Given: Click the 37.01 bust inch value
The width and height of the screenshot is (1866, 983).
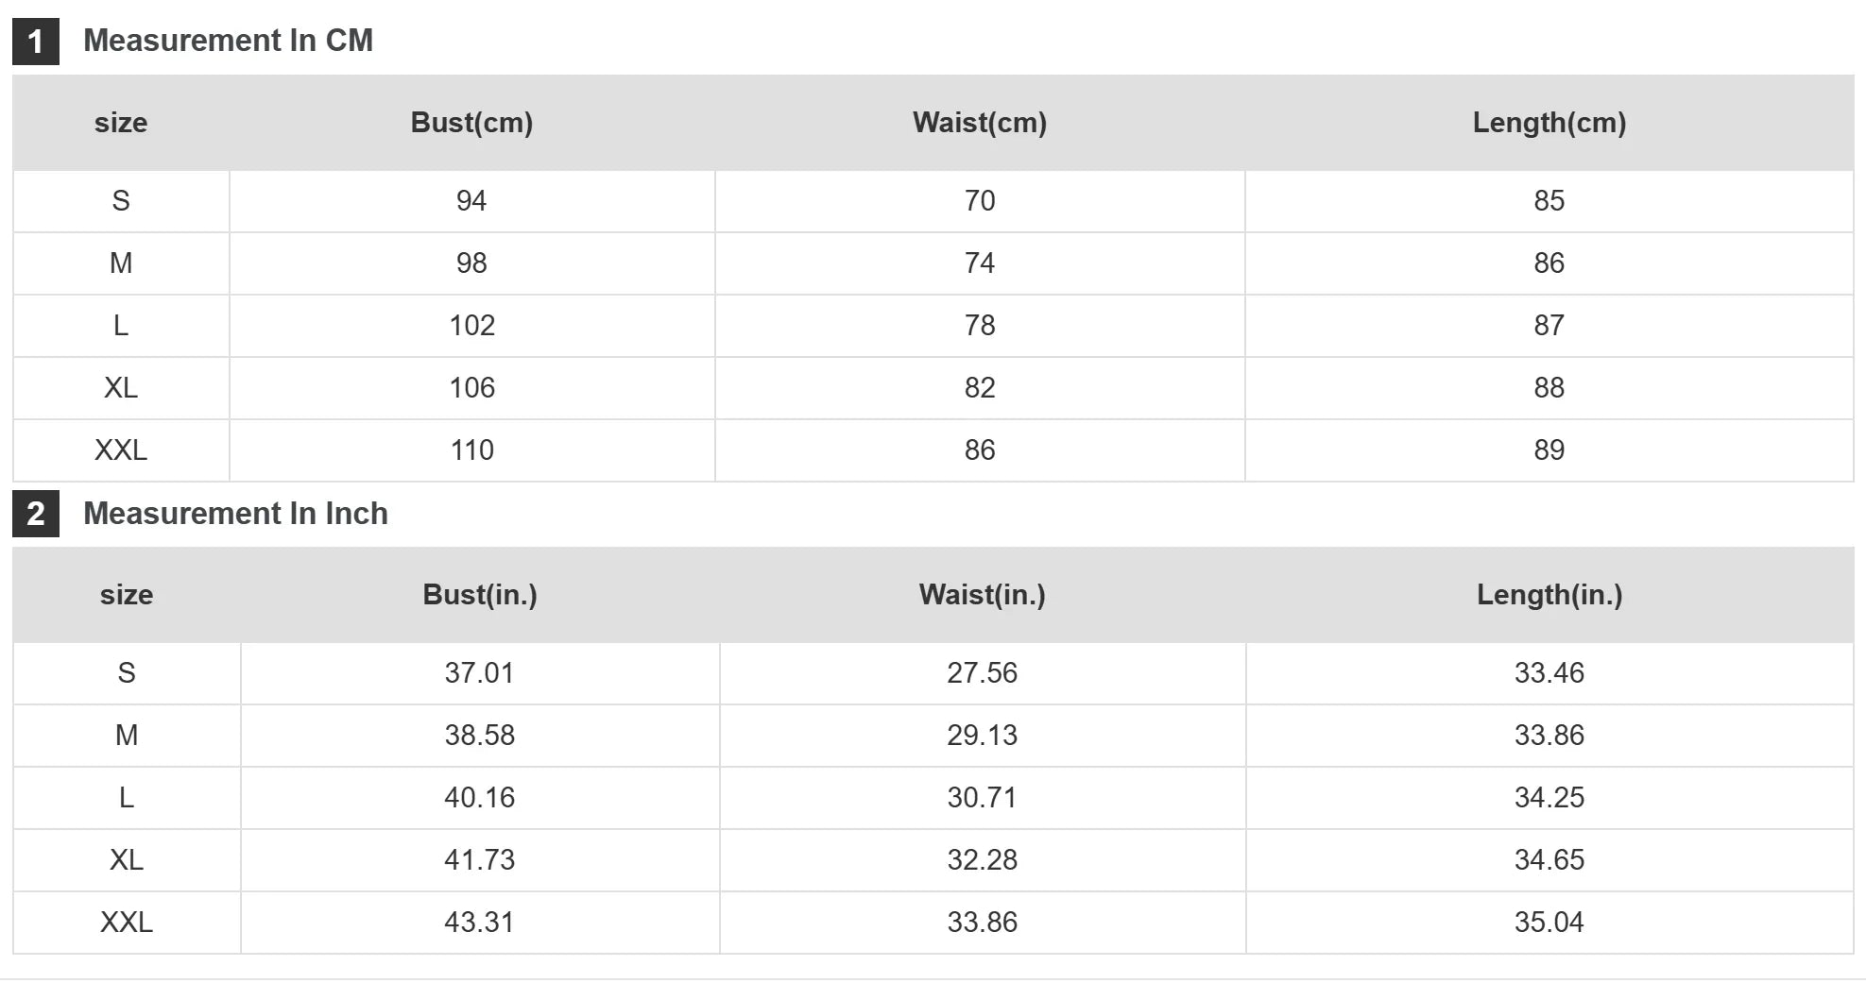Looking at the screenshot, I should pyautogui.click(x=480, y=673).
